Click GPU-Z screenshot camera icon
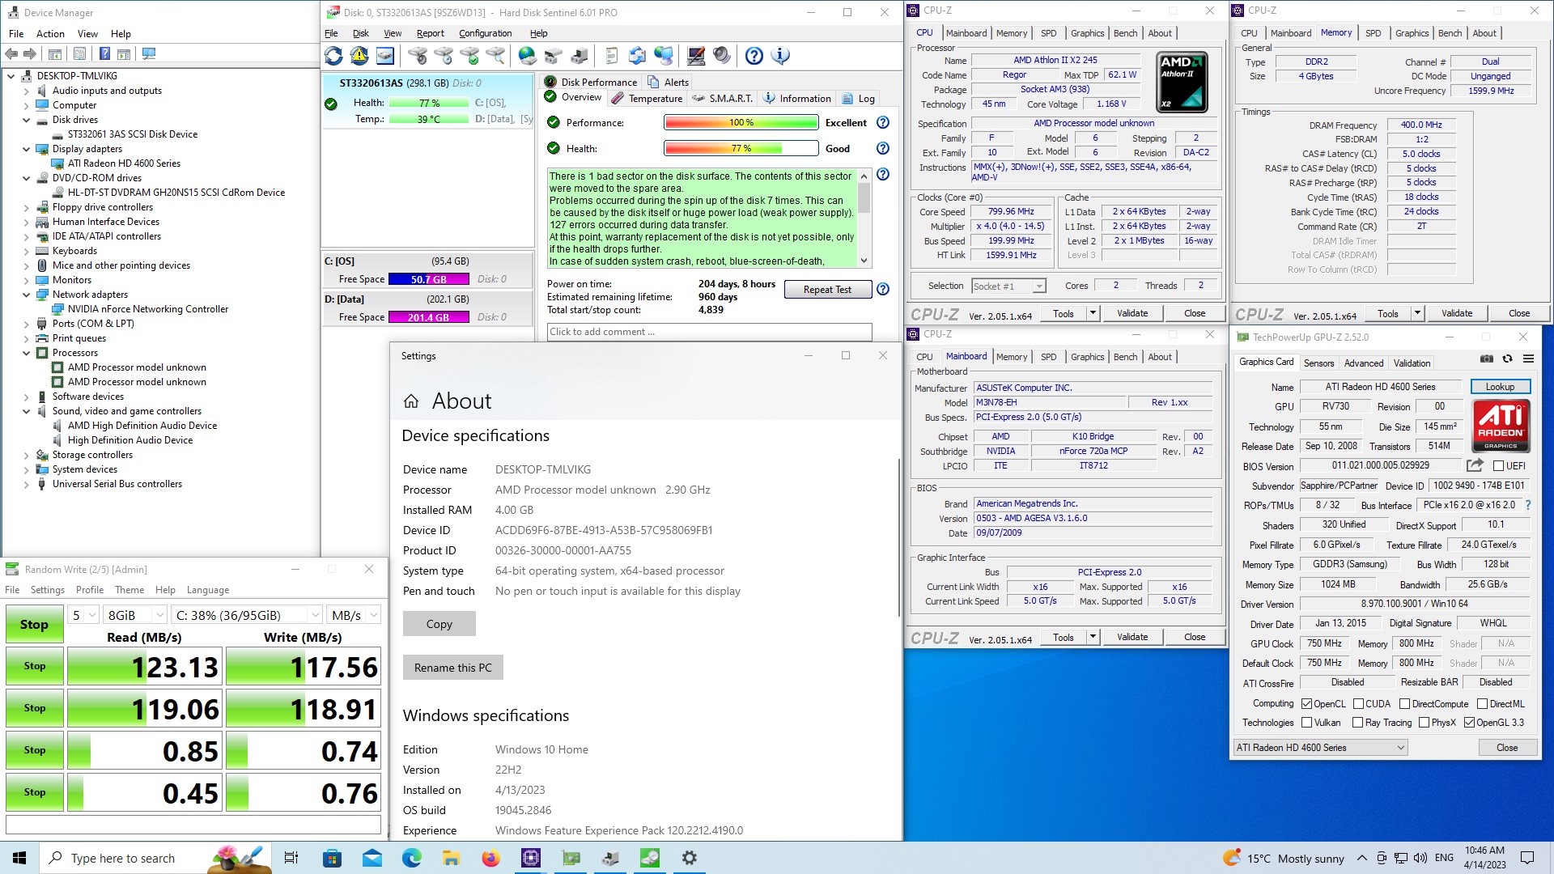The image size is (1554, 874). coord(1487,359)
